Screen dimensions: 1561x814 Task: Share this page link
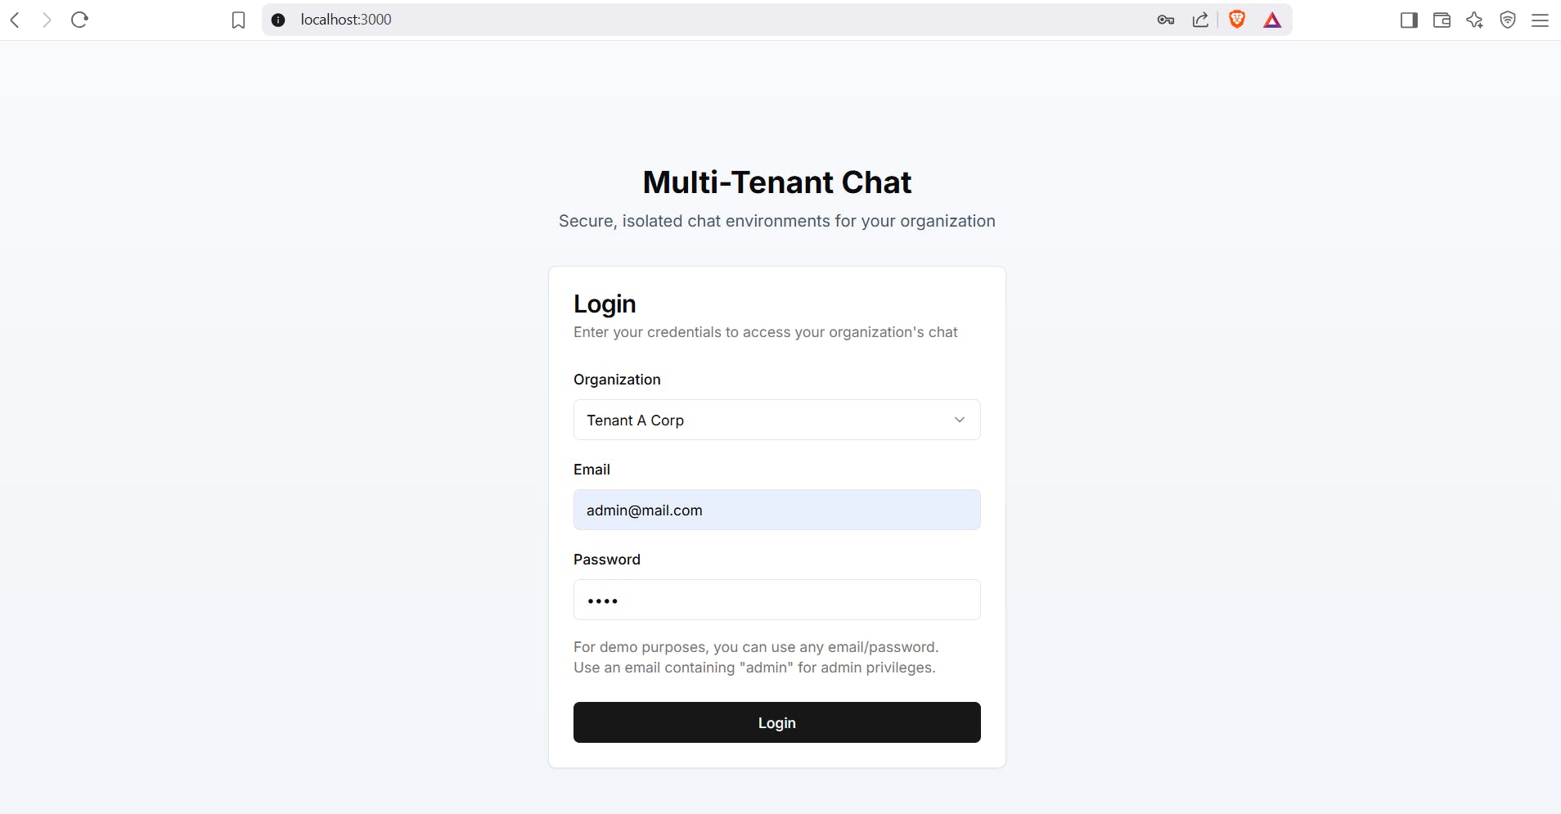click(x=1200, y=20)
